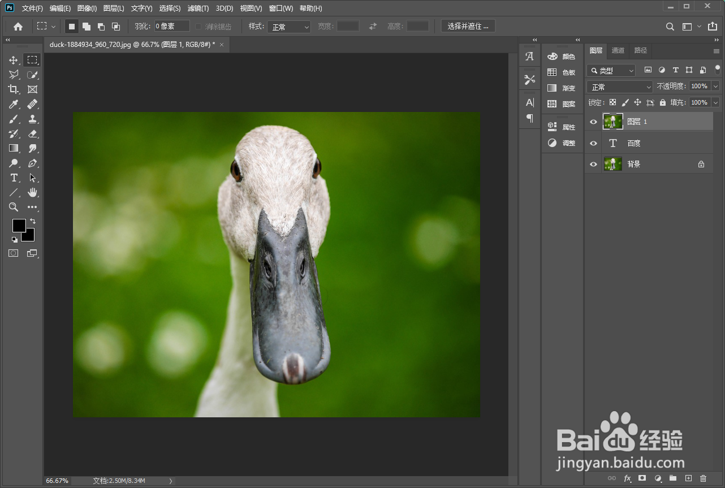The image size is (725, 488).
Task: Select the Brush tool
Action: 14,119
